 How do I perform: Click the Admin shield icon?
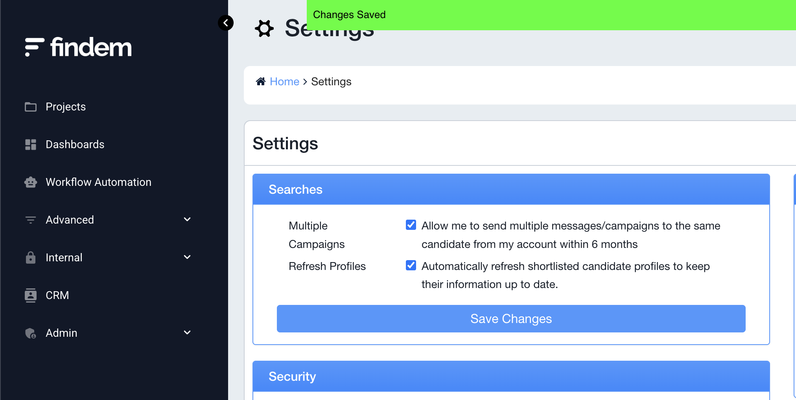pos(31,333)
